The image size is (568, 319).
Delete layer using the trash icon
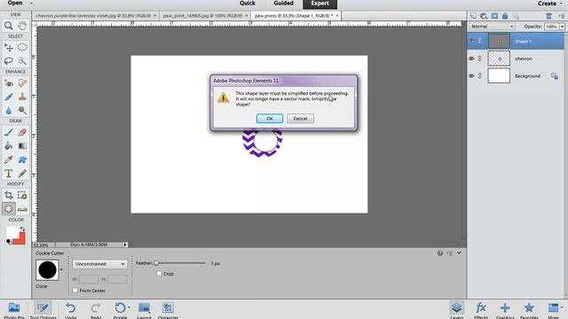tap(548, 16)
